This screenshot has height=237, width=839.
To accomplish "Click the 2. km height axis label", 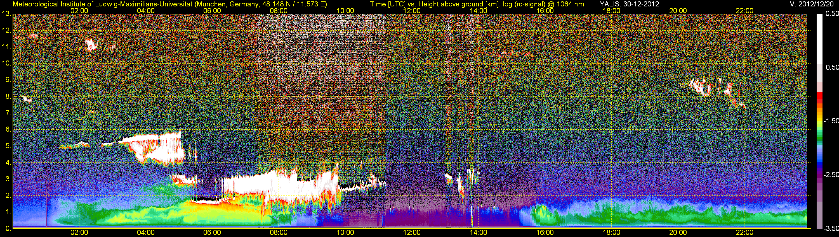I will point(8,195).
